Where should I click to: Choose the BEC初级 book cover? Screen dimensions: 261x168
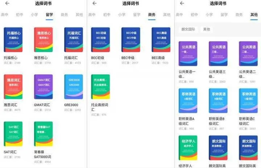coord(100,39)
